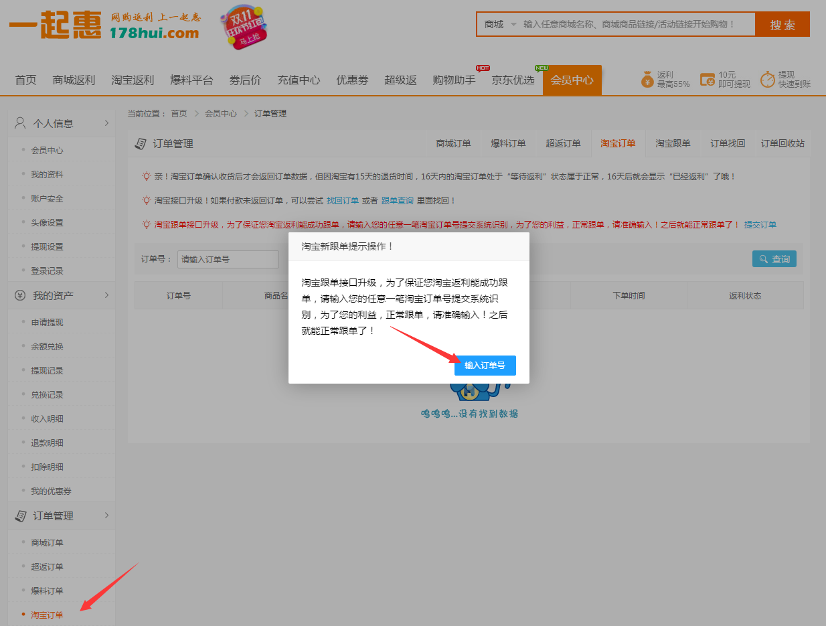Open 头像设置 in the sidebar

click(x=47, y=223)
